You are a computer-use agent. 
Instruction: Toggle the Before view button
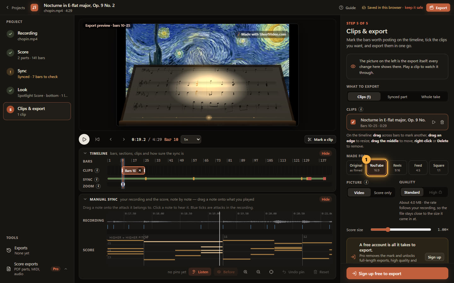[226, 272]
